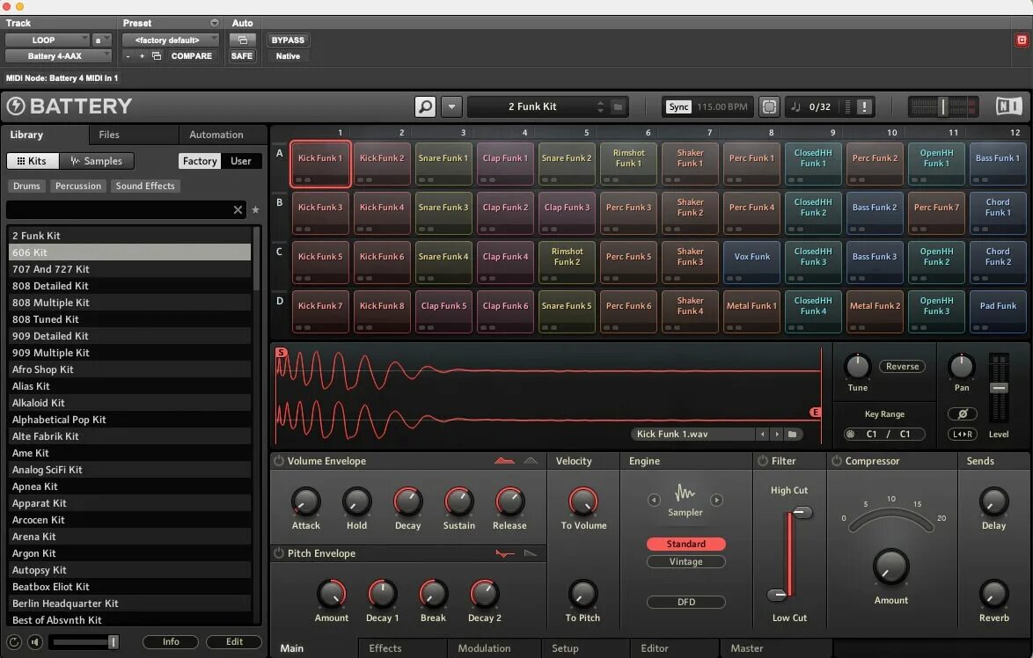The image size is (1033, 658).
Task: Click the metronome quantize note icon
Action: (x=795, y=106)
